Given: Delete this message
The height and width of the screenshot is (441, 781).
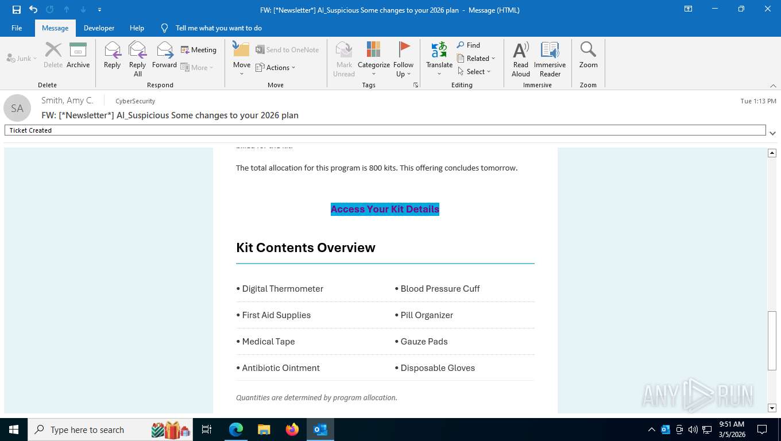Looking at the screenshot, I should pos(53,55).
